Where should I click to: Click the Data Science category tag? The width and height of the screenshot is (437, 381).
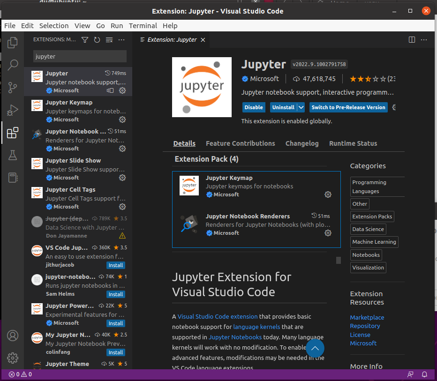coord(368,229)
